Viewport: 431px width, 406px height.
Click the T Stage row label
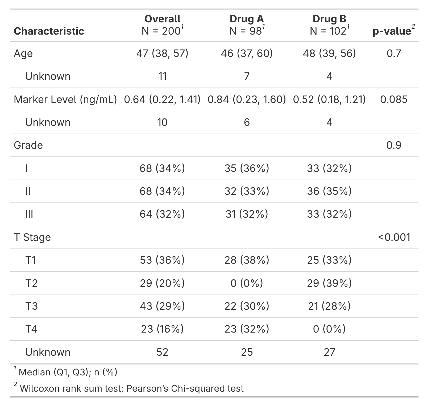[x=32, y=237]
